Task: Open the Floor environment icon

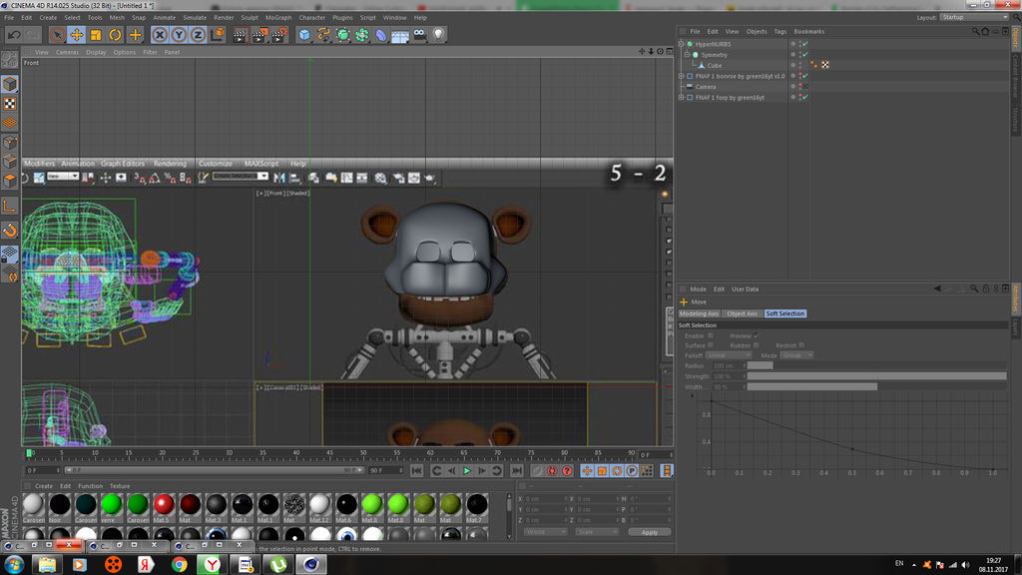Action: pos(399,35)
